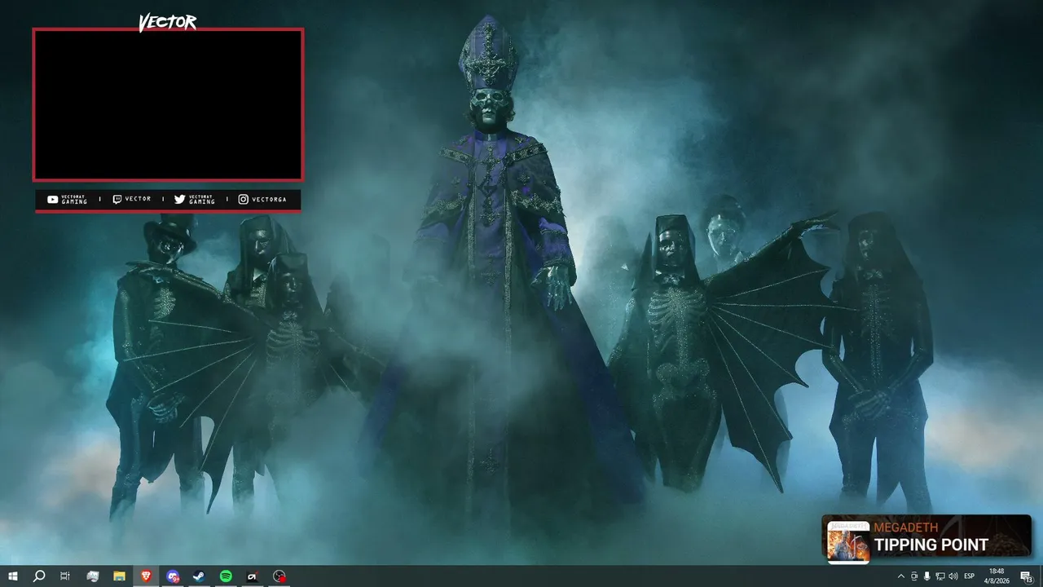Open File Explorer from the taskbar

(119, 576)
